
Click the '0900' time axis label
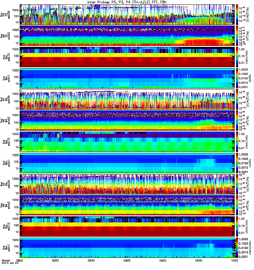pos(127,261)
